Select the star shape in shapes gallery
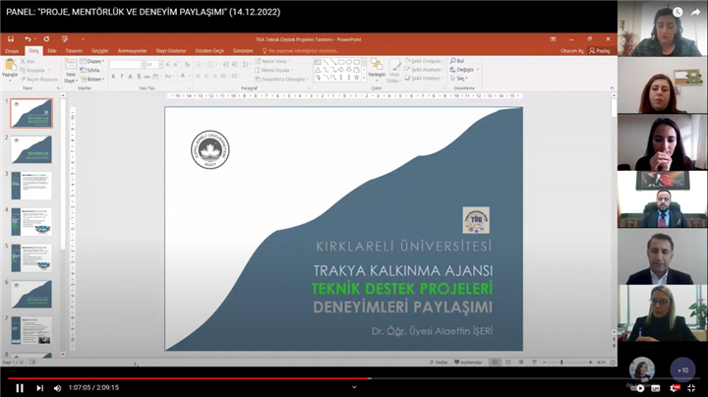 [357, 78]
